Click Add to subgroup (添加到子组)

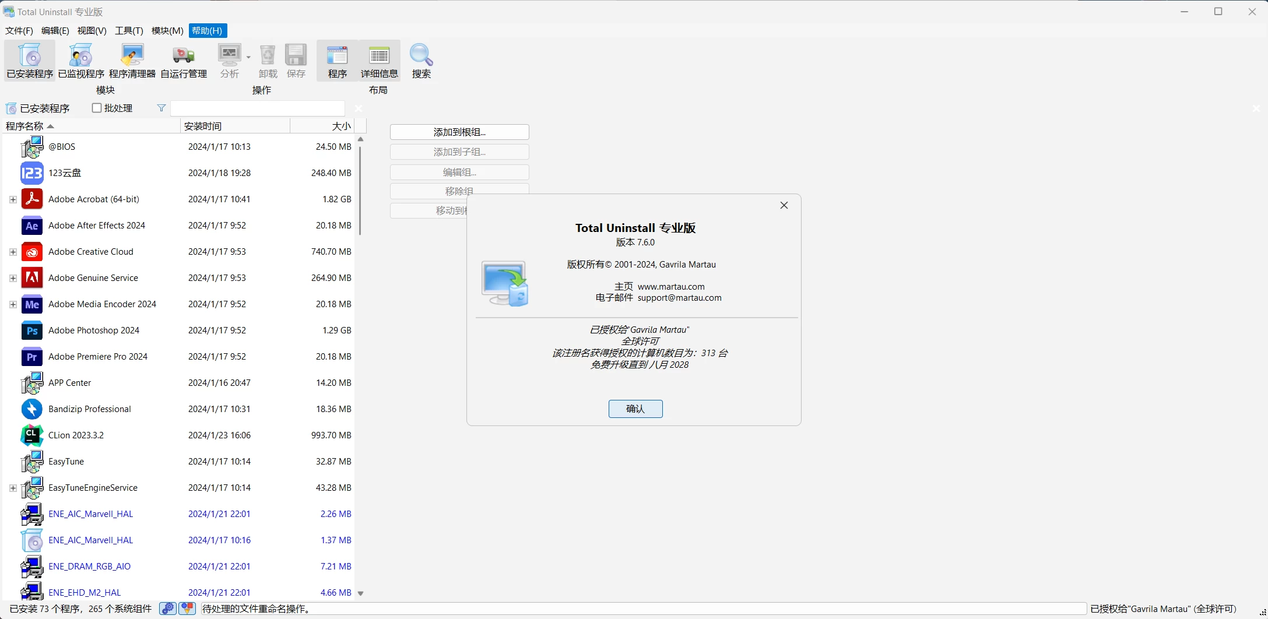click(459, 152)
